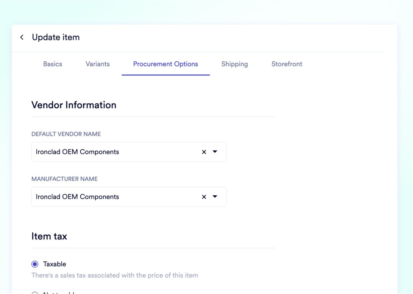The height and width of the screenshot is (294, 413).
Task: Select the Procurement Options tab
Action: pyautogui.click(x=166, y=64)
